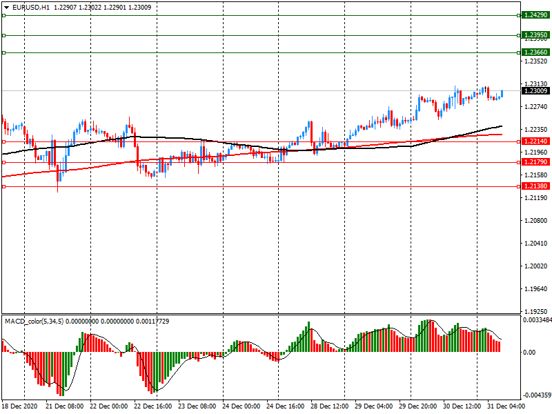Screen dimensions: 552x414
Task: Click the MACD_color(5,34,5) indicator label
Action: [34, 322]
